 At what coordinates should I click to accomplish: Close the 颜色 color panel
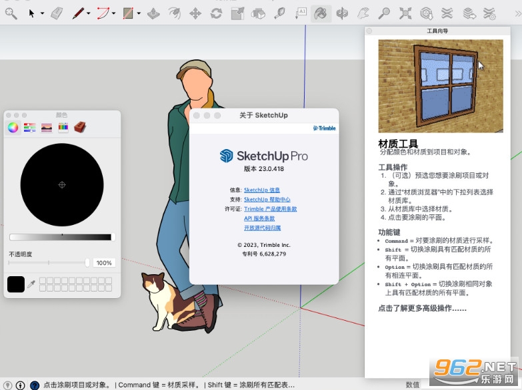click(9, 115)
